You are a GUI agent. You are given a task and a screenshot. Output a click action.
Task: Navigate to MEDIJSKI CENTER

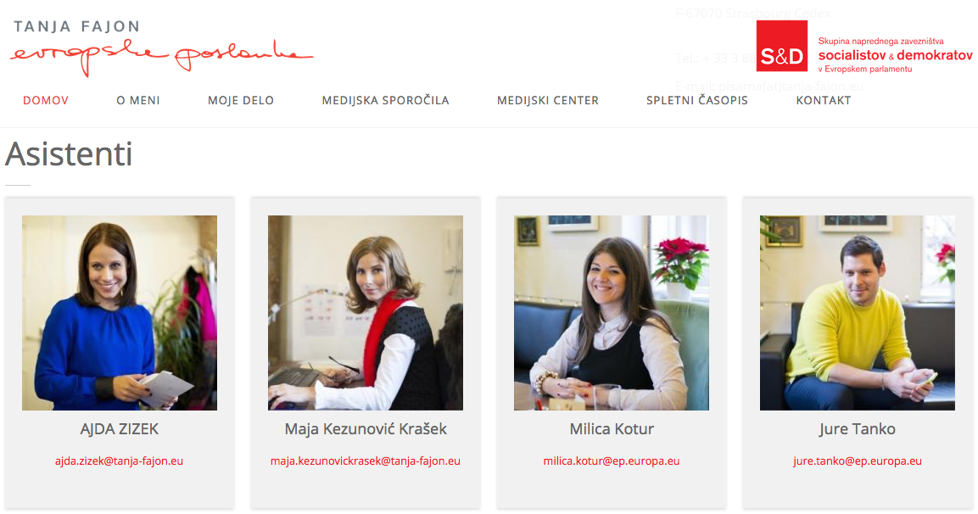pyautogui.click(x=548, y=100)
